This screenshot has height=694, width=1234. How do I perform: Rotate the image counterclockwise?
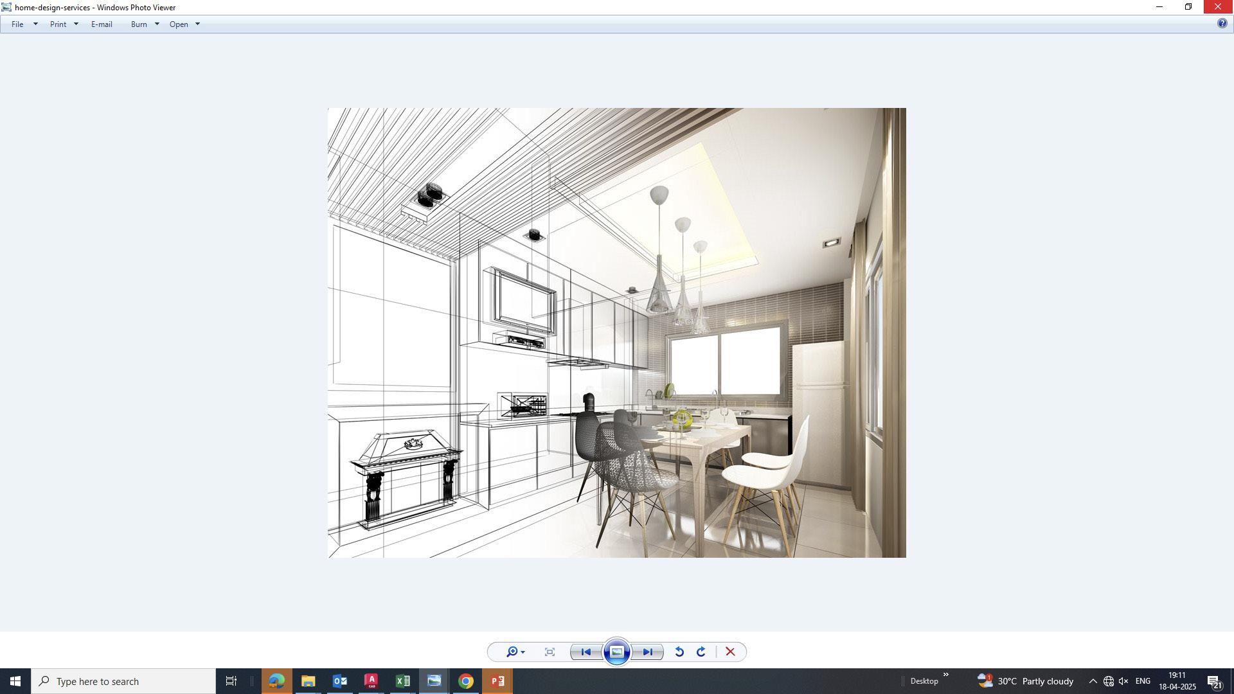[679, 652]
